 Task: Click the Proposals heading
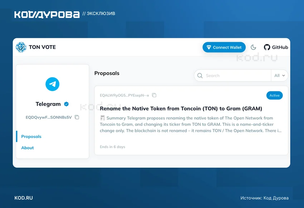point(107,73)
